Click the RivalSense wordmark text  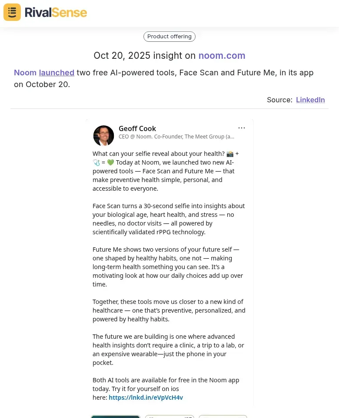56,13
